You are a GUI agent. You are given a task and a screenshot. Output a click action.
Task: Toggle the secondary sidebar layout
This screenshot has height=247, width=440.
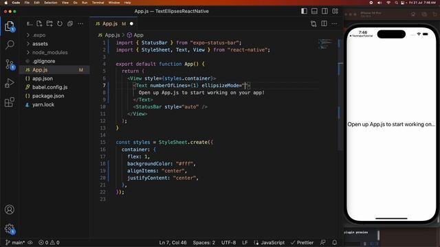point(324,11)
